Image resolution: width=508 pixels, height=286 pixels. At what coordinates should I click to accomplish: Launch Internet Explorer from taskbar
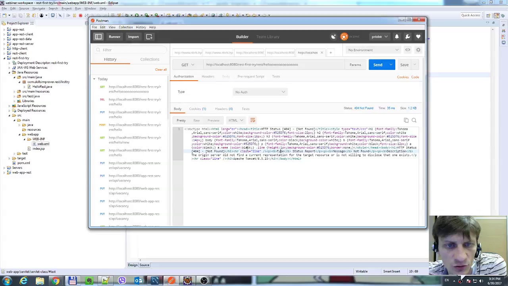tap(23, 281)
